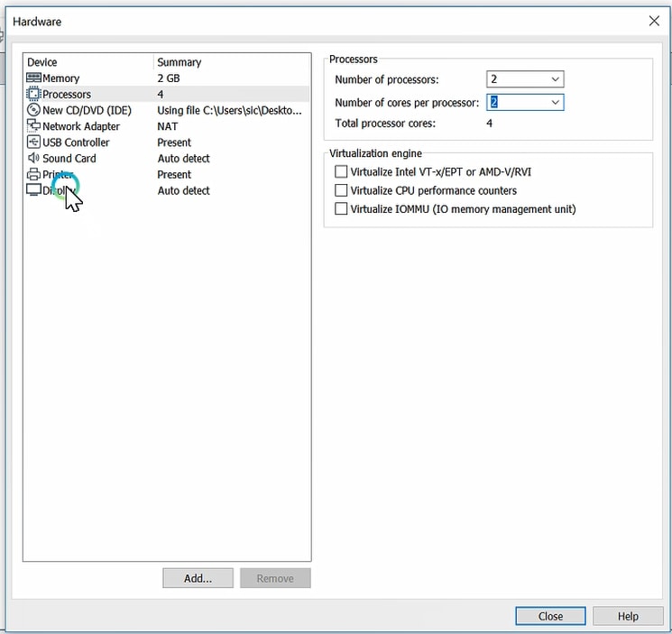Viewport: 672px width, 634px height.
Task: Click the Close button at bottom
Action: (x=550, y=616)
